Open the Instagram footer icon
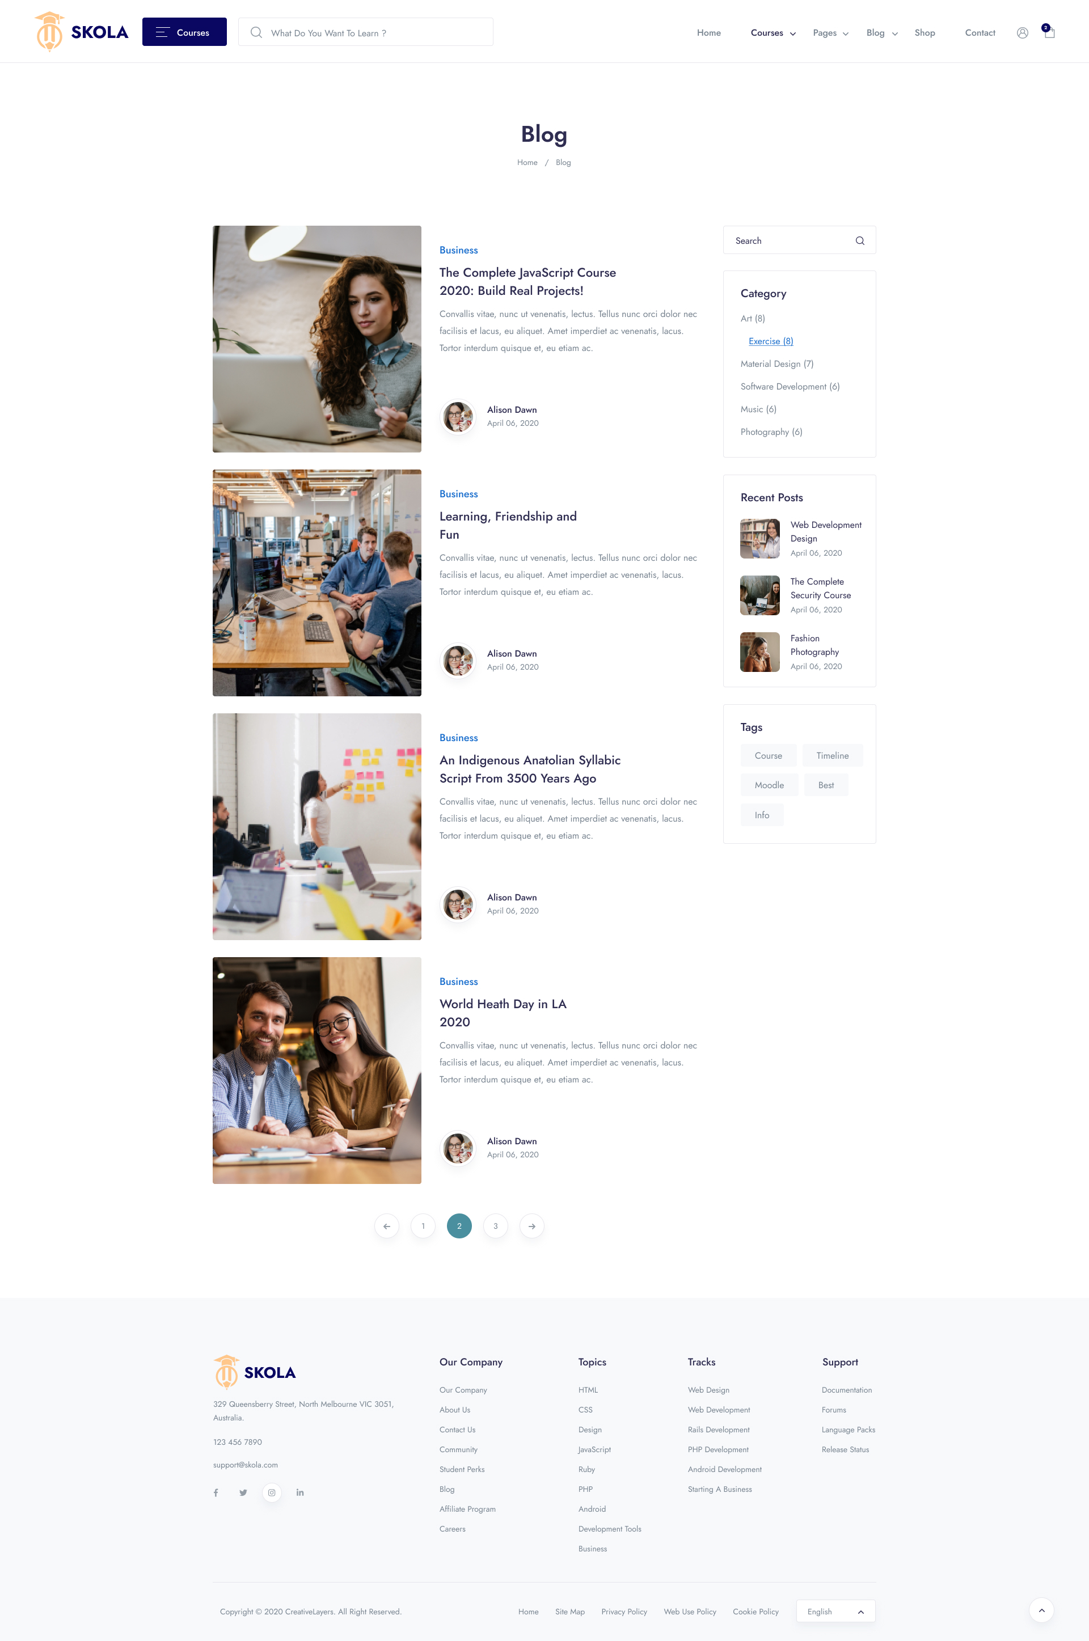The height and width of the screenshot is (1641, 1089). [x=272, y=1492]
